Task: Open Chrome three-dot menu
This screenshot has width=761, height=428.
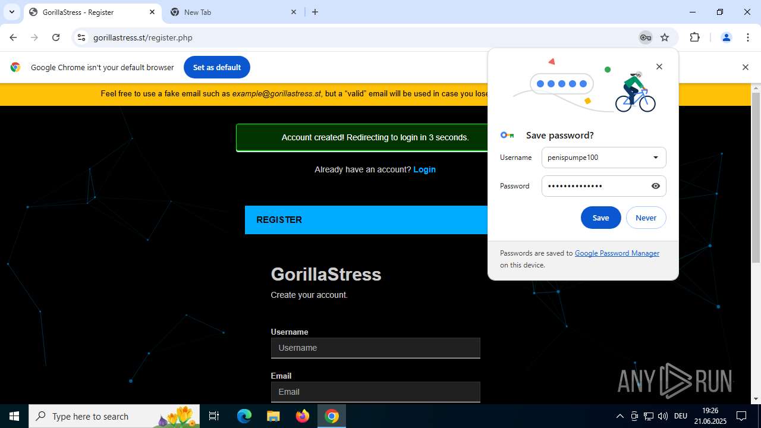Action: coord(748,37)
